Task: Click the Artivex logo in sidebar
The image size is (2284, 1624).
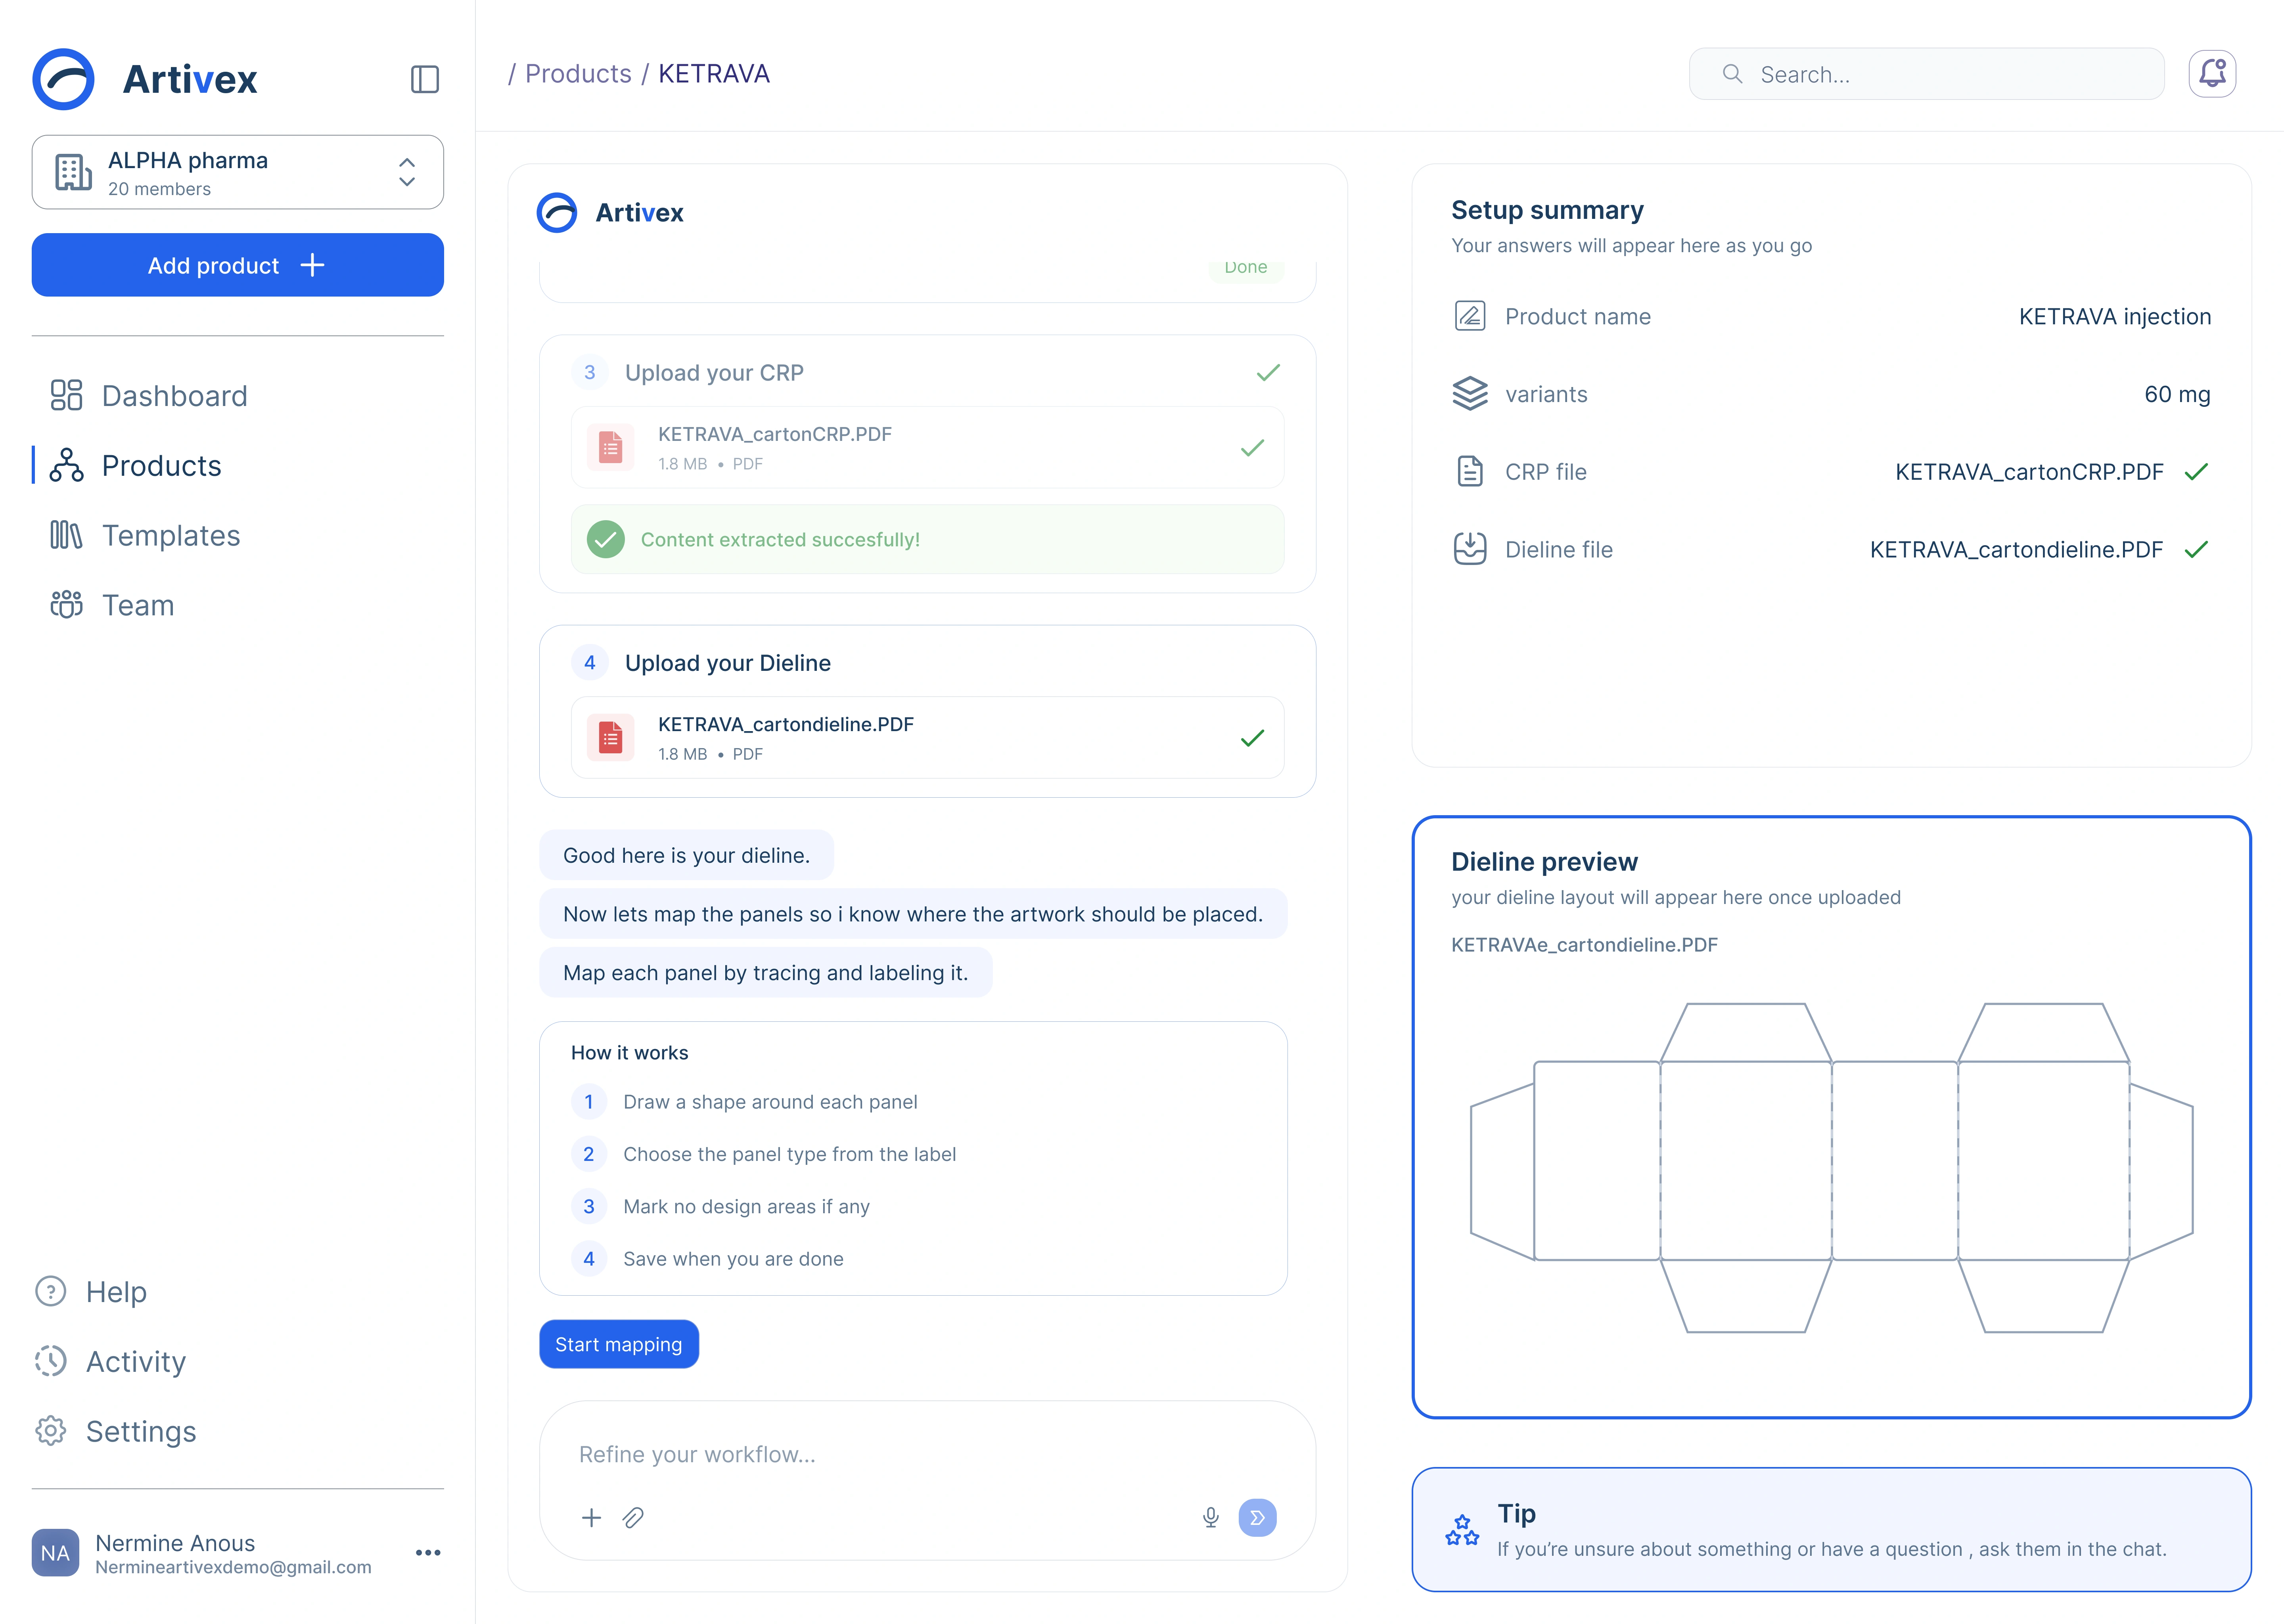Action: tap(145, 79)
